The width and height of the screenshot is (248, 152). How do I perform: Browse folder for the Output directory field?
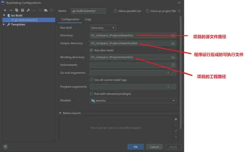[173, 43]
